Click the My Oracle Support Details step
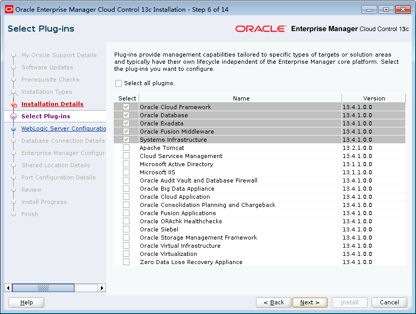This screenshot has width=416, height=314. (x=59, y=55)
